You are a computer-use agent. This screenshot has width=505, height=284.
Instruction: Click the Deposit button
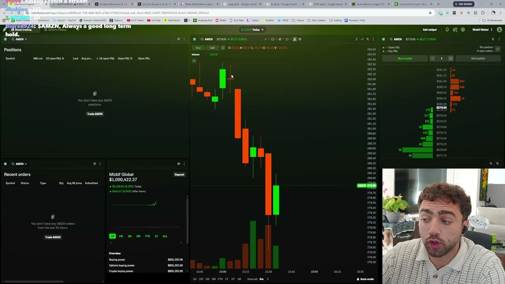(x=180, y=174)
